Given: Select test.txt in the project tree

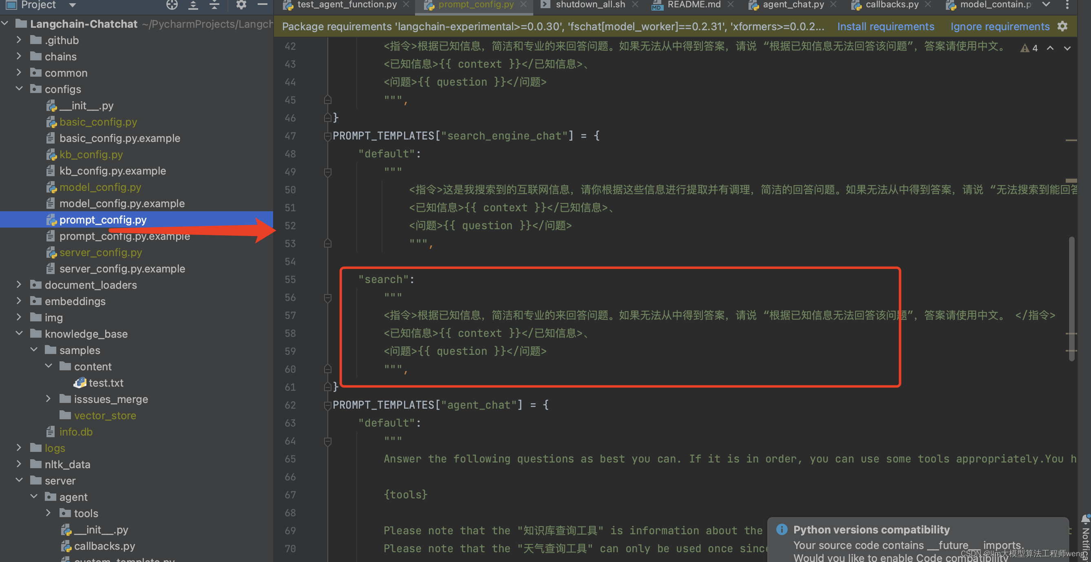Looking at the screenshot, I should coord(106,383).
